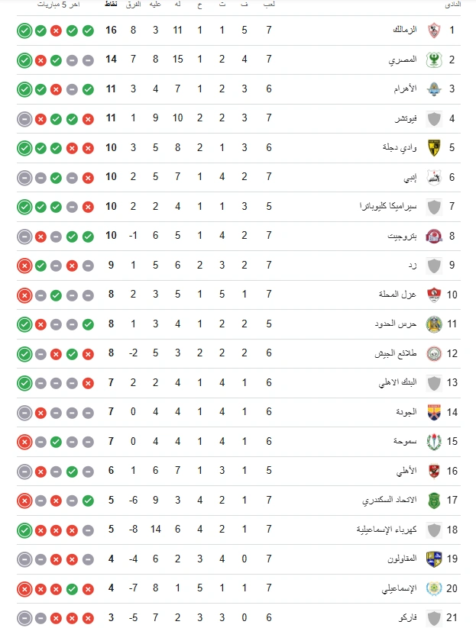Click the green win icon in Ismaily's row
Screen dimensions: 476x628
tap(72, 589)
